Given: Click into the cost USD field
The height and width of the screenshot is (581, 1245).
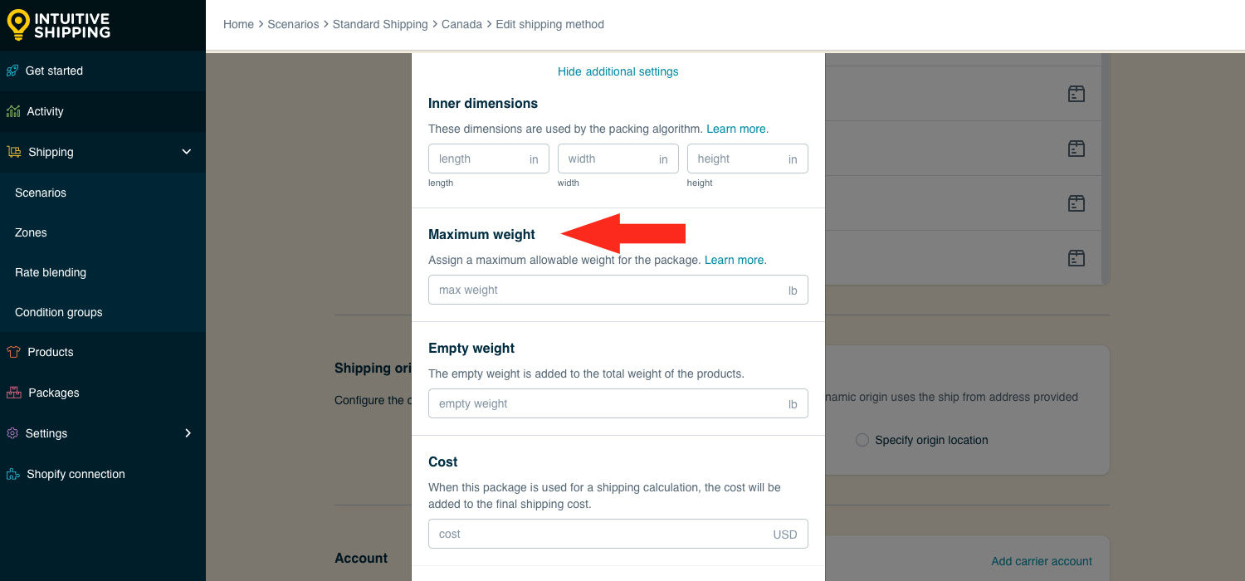Looking at the screenshot, I should (618, 534).
